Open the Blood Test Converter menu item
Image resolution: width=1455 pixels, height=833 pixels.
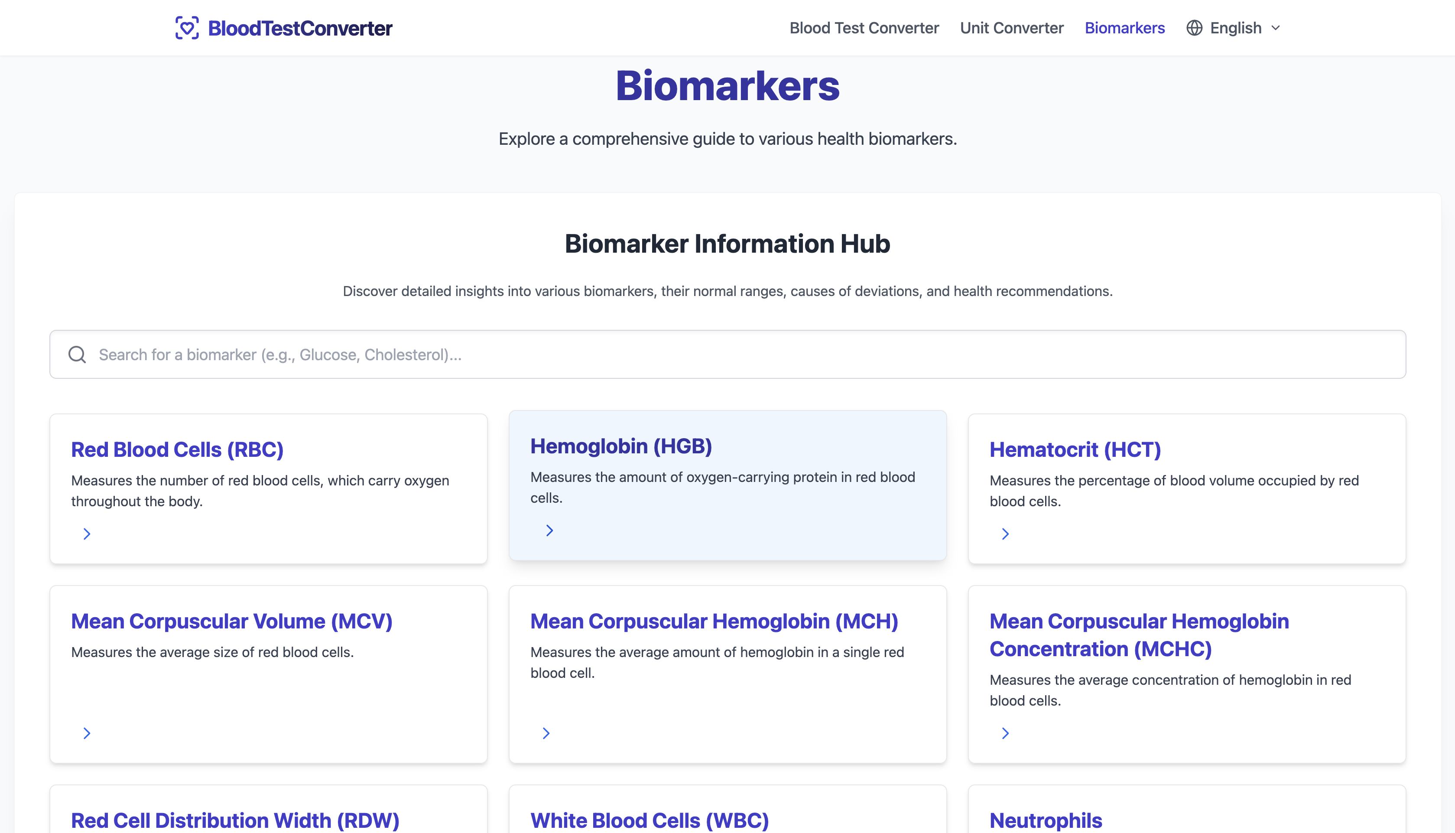tap(864, 27)
